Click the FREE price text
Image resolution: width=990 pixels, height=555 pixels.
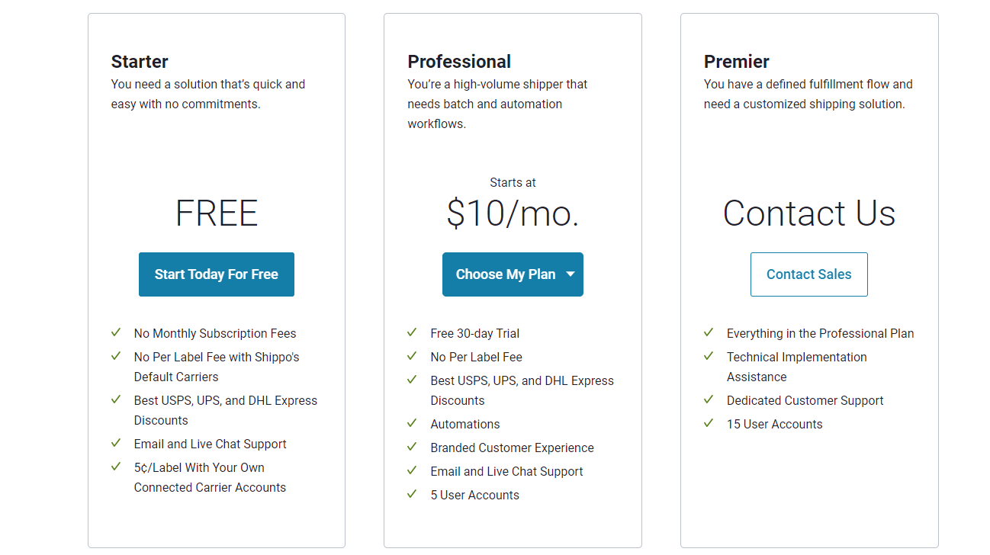click(217, 213)
